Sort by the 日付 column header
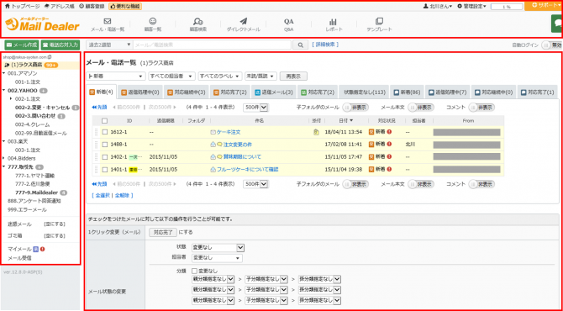Image resolution: width=563 pixels, height=311 pixels. (345, 121)
